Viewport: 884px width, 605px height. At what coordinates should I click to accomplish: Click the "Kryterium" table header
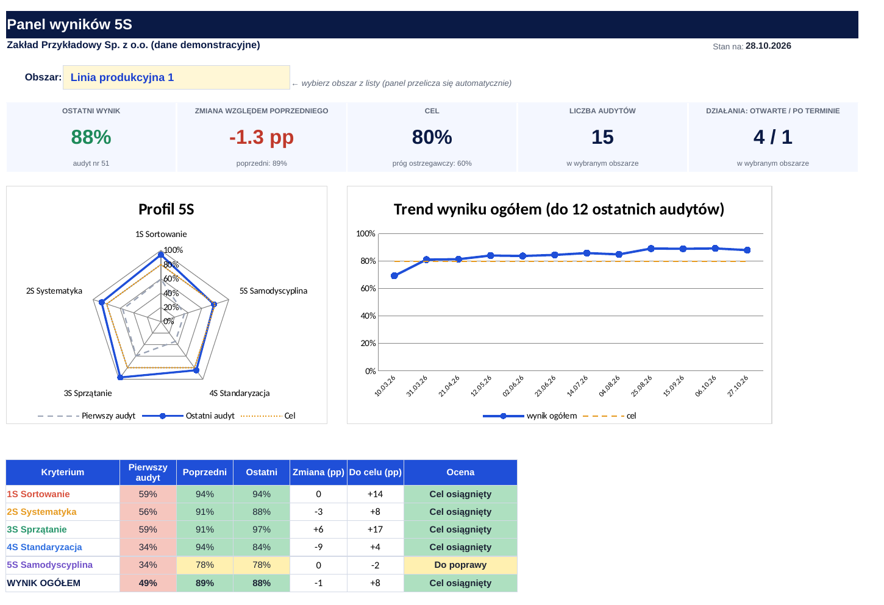(x=63, y=472)
